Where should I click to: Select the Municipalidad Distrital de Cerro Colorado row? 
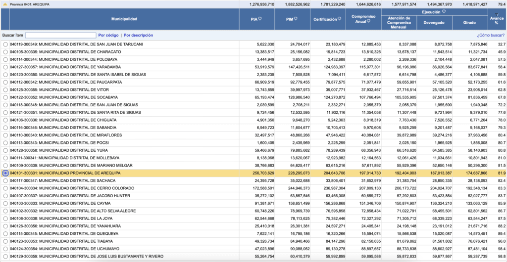coord(5,188)
